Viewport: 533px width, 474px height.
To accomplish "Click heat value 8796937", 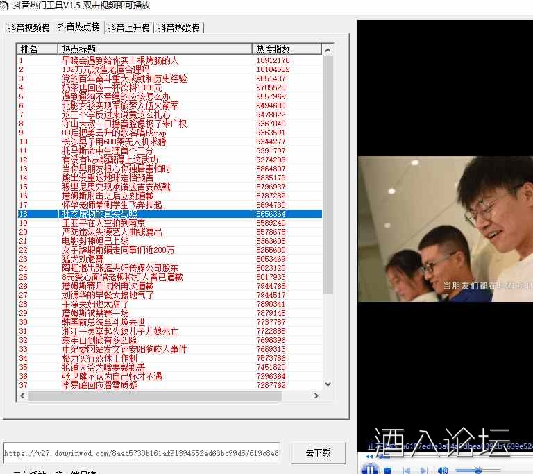I will pyautogui.click(x=271, y=187).
